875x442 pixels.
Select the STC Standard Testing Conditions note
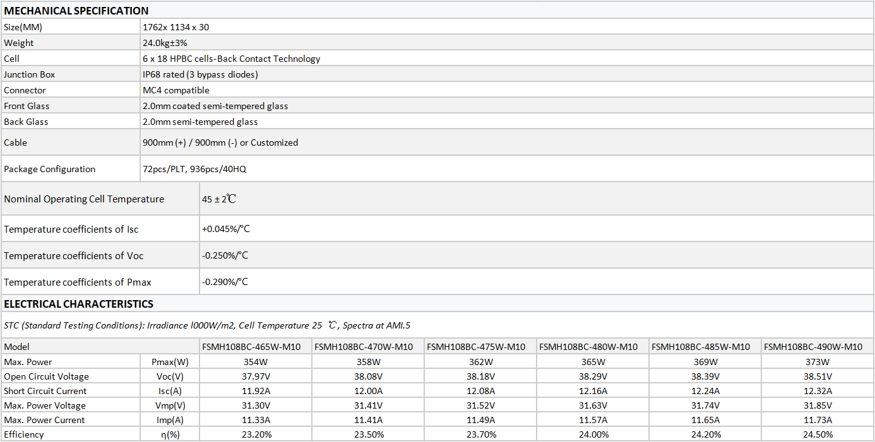(207, 325)
